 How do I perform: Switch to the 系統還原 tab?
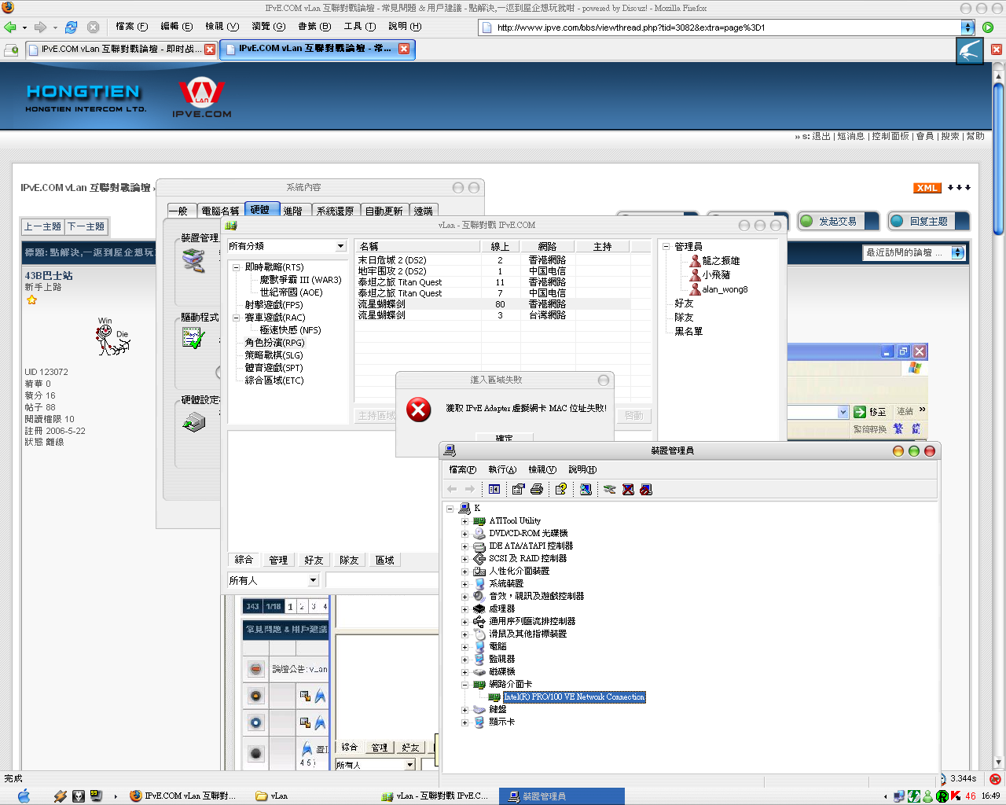point(335,211)
